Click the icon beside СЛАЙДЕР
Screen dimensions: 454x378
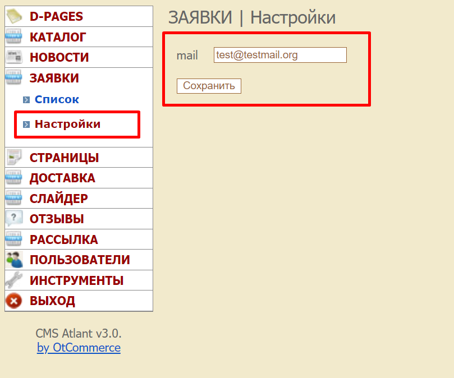tap(13, 198)
